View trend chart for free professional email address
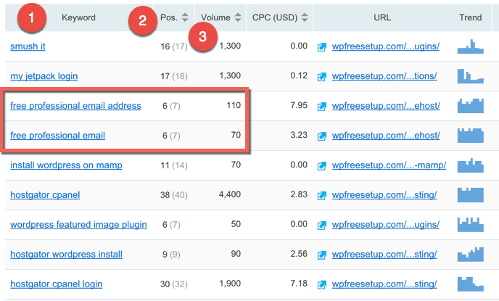Viewport: 499px width, 301px height. 471,106
